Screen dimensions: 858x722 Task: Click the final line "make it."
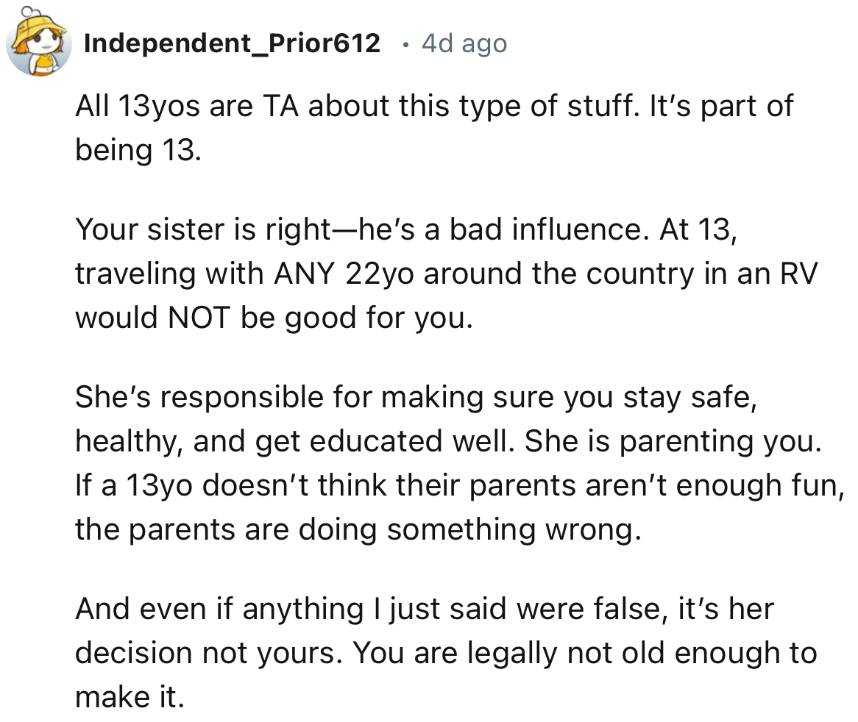pyautogui.click(x=130, y=697)
